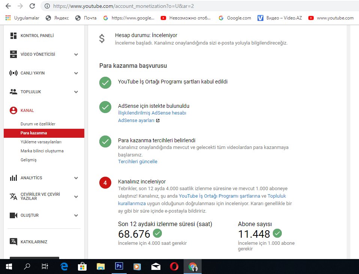
Task: Select the KANAL menu label
Action: pyautogui.click(x=27, y=110)
